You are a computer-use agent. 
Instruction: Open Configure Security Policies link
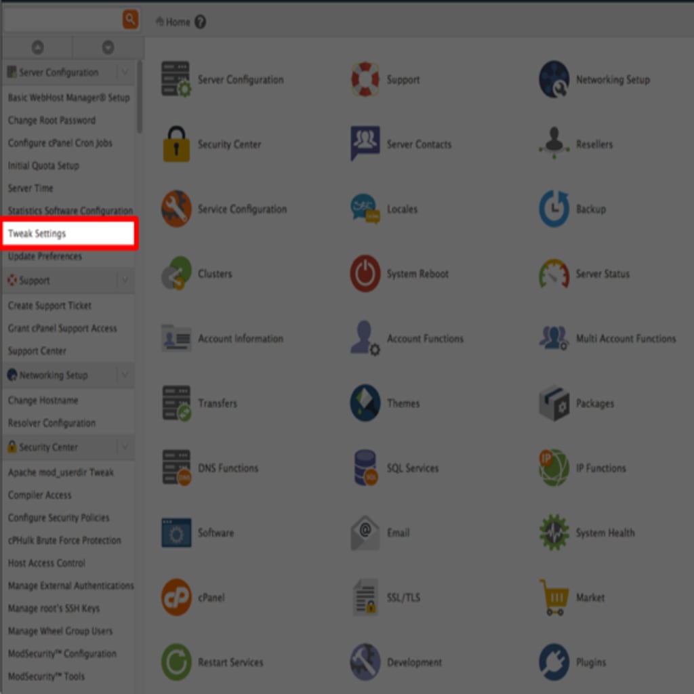point(58,517)
